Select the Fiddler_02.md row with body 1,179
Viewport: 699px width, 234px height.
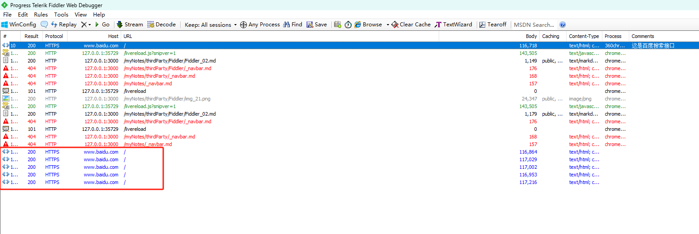click(x=349, y=114)
